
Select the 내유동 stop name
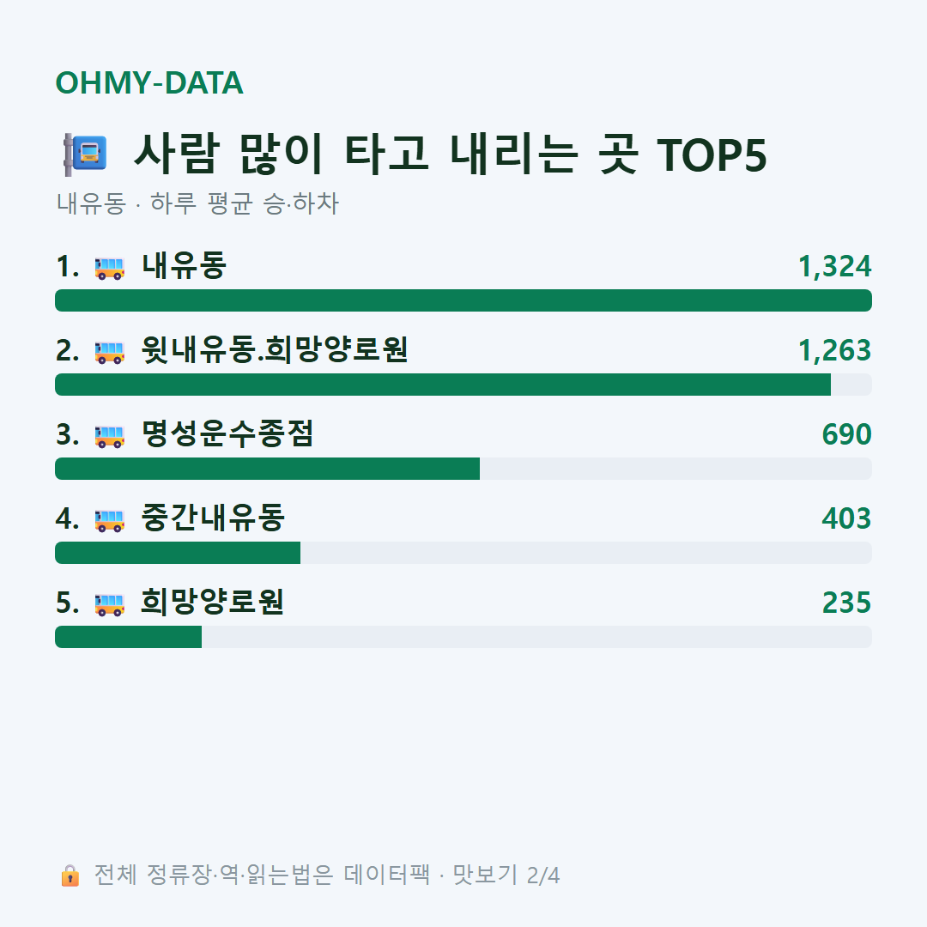(x=184, y=266)
